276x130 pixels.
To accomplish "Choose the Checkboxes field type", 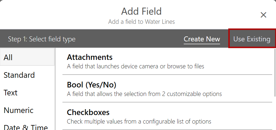I will [88, 112].
